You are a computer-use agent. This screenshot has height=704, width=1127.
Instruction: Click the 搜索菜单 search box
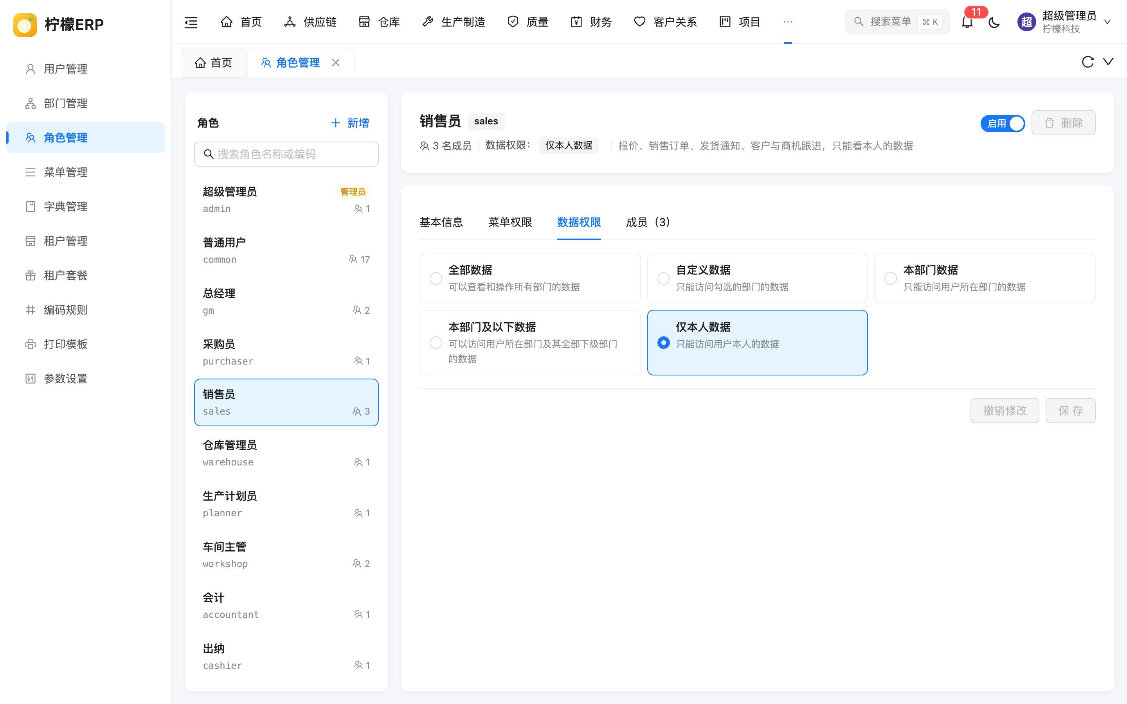(x=897, y=22)
